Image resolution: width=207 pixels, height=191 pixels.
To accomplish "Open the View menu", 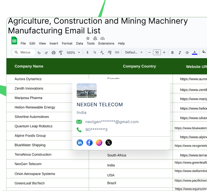I will click(42, 44).
